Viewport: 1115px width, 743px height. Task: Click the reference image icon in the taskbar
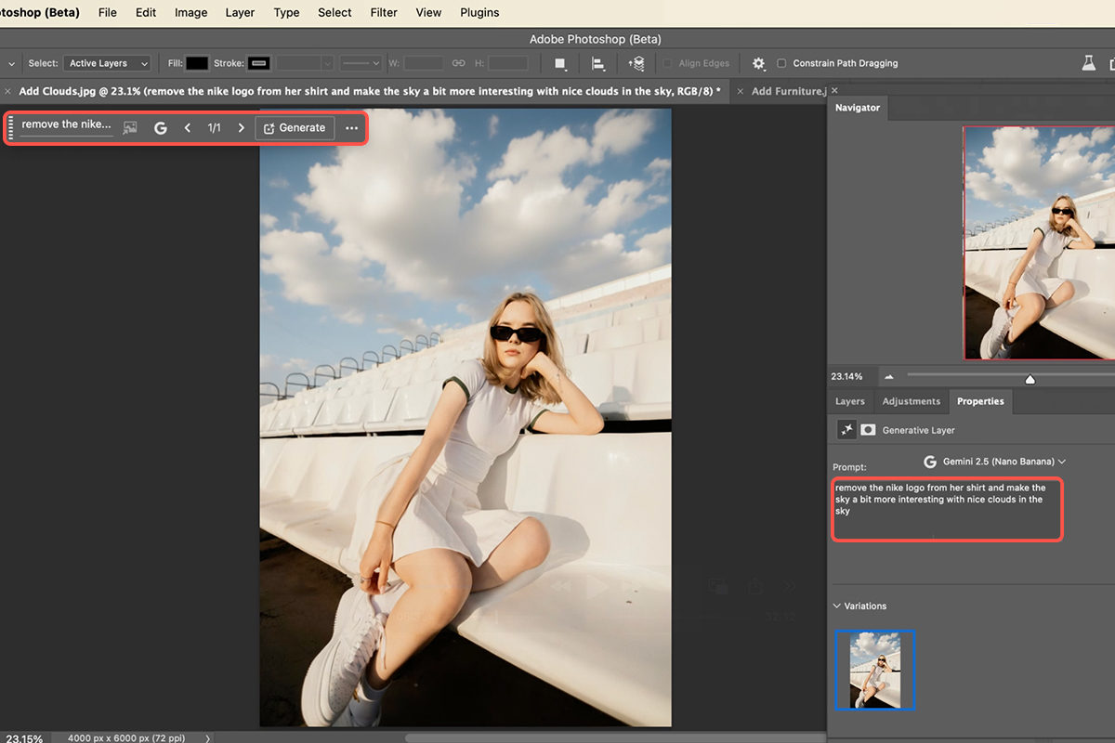click(130, 128)
